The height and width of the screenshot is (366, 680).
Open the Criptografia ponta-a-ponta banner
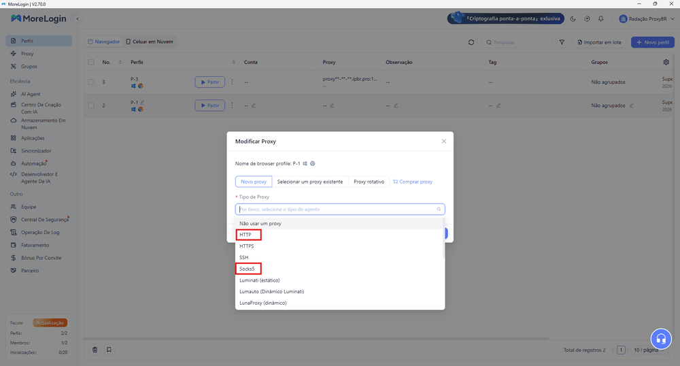[x=506, y=18]
